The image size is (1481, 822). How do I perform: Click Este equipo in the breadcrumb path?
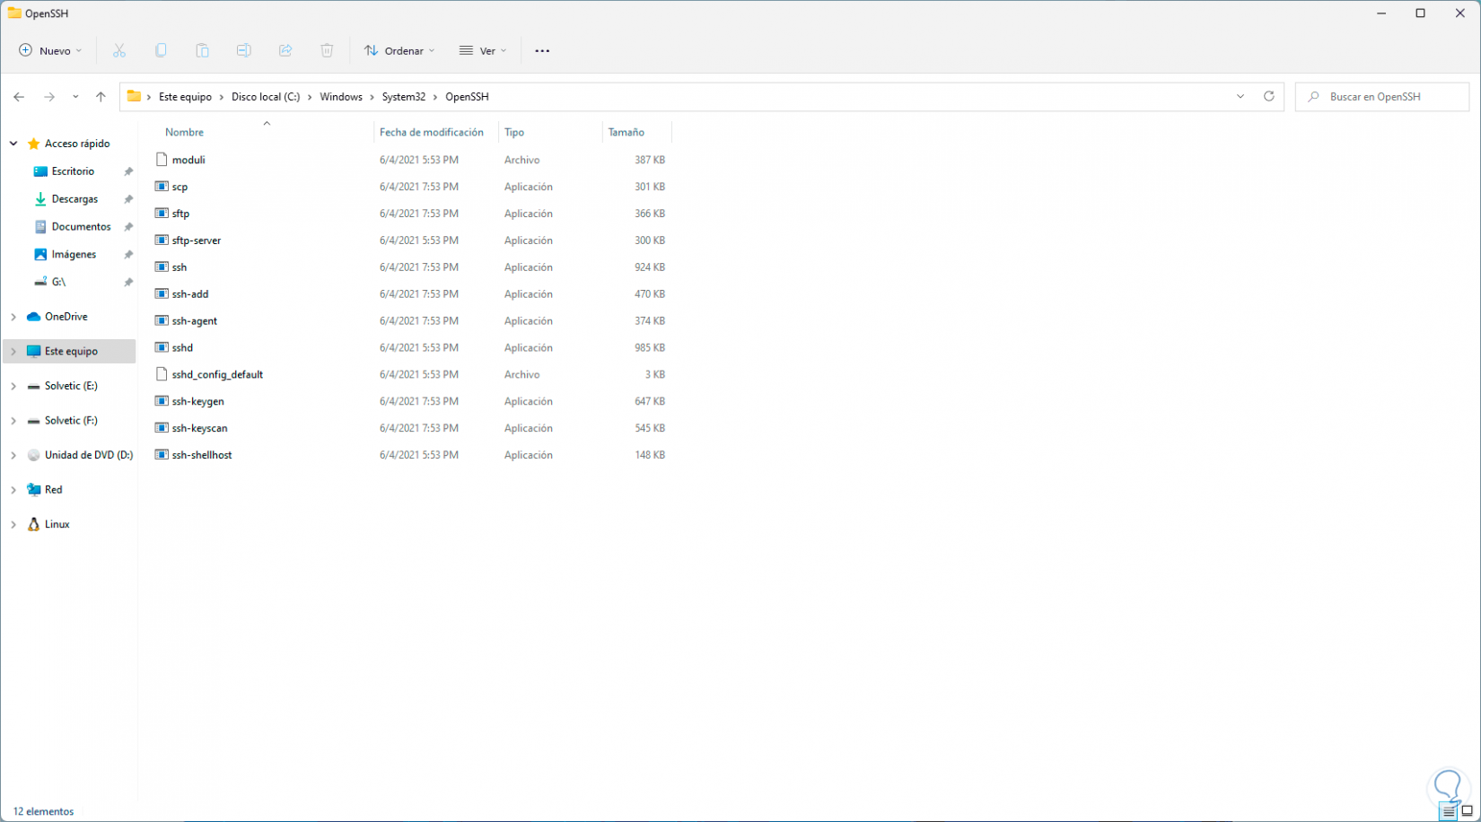pos(185,97)
